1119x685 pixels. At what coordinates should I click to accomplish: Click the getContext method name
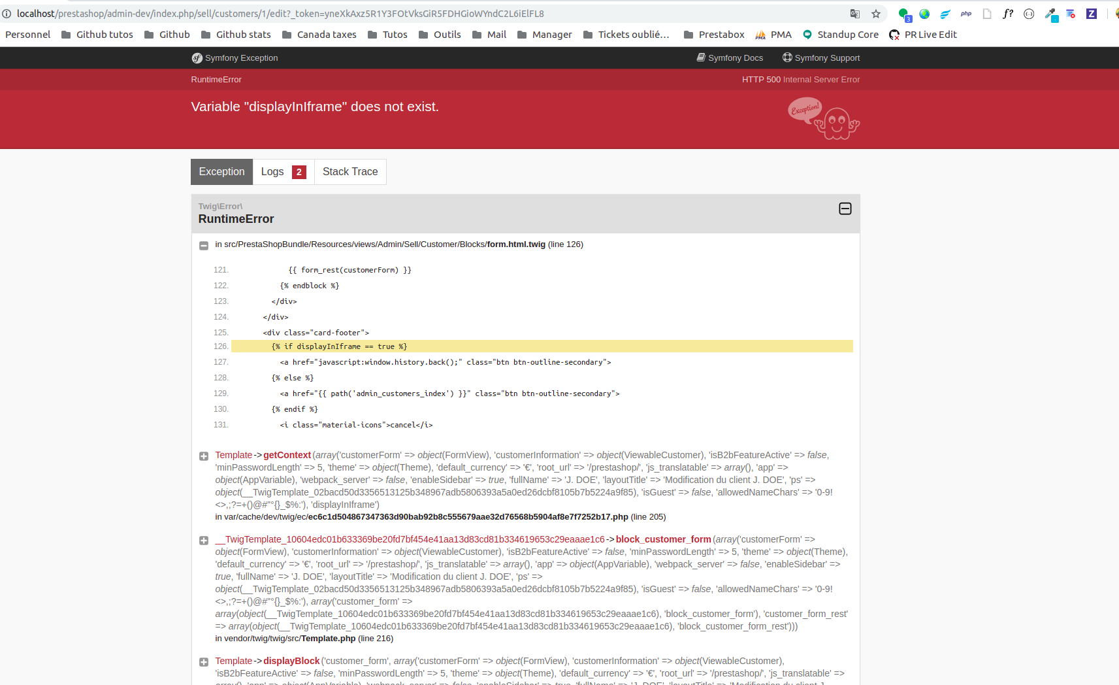(x=287, y=455)
